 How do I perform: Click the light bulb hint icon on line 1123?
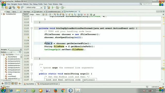pyautogui.click(x=28, y=37)
